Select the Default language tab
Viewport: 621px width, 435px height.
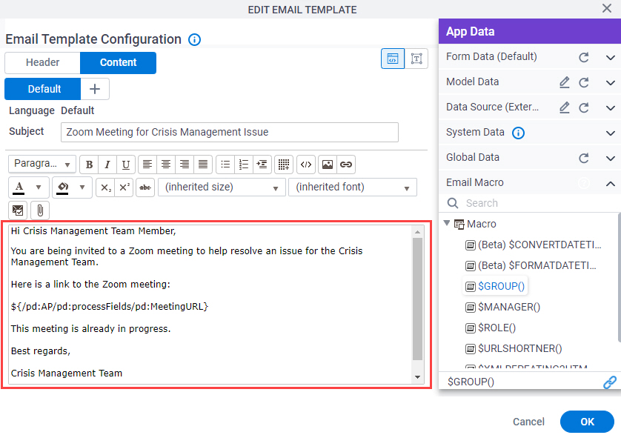[43, 89]
